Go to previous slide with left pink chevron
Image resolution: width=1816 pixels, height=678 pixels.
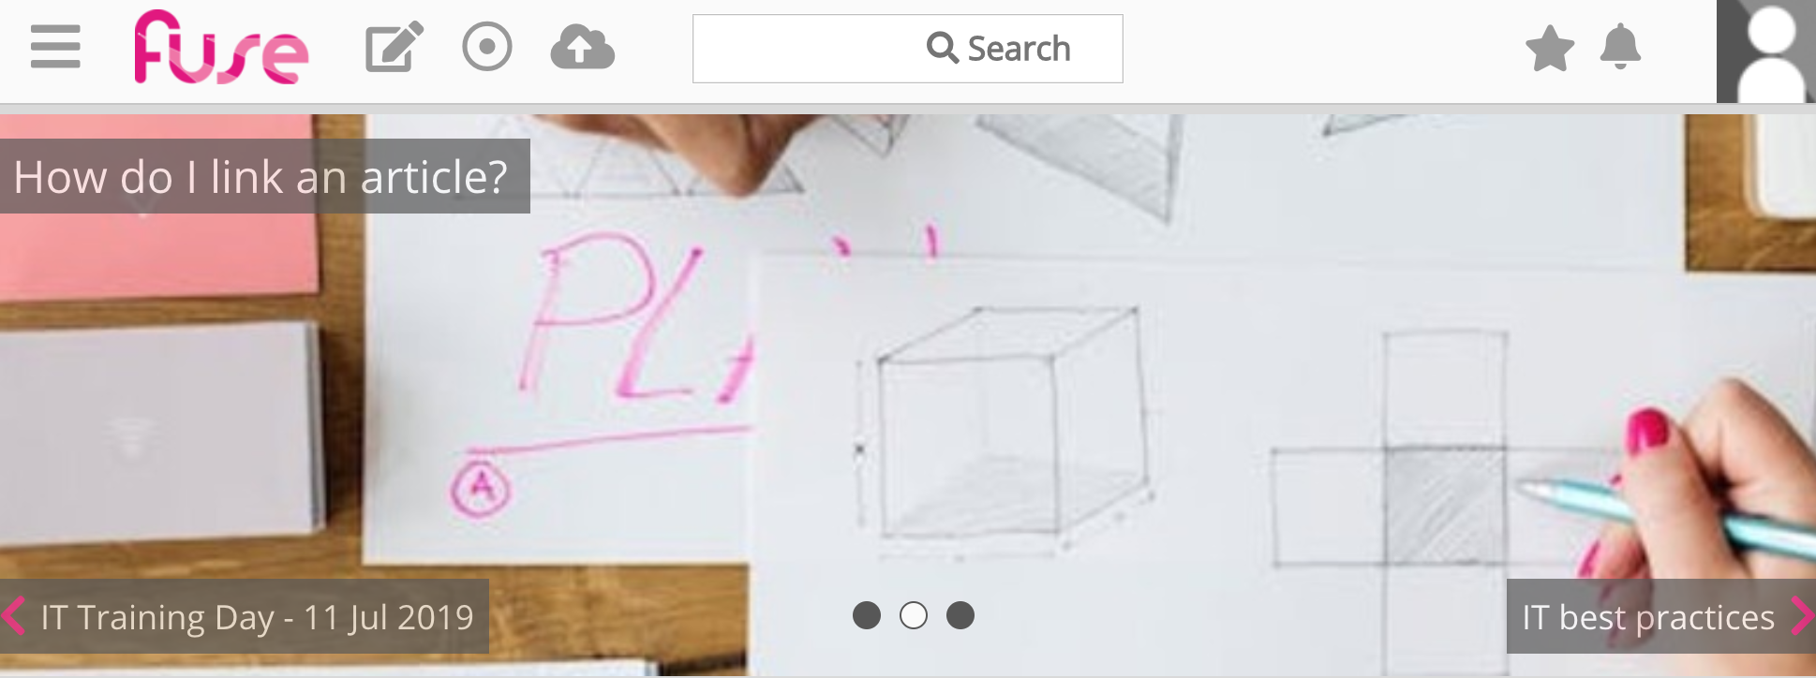coord(13,616)
